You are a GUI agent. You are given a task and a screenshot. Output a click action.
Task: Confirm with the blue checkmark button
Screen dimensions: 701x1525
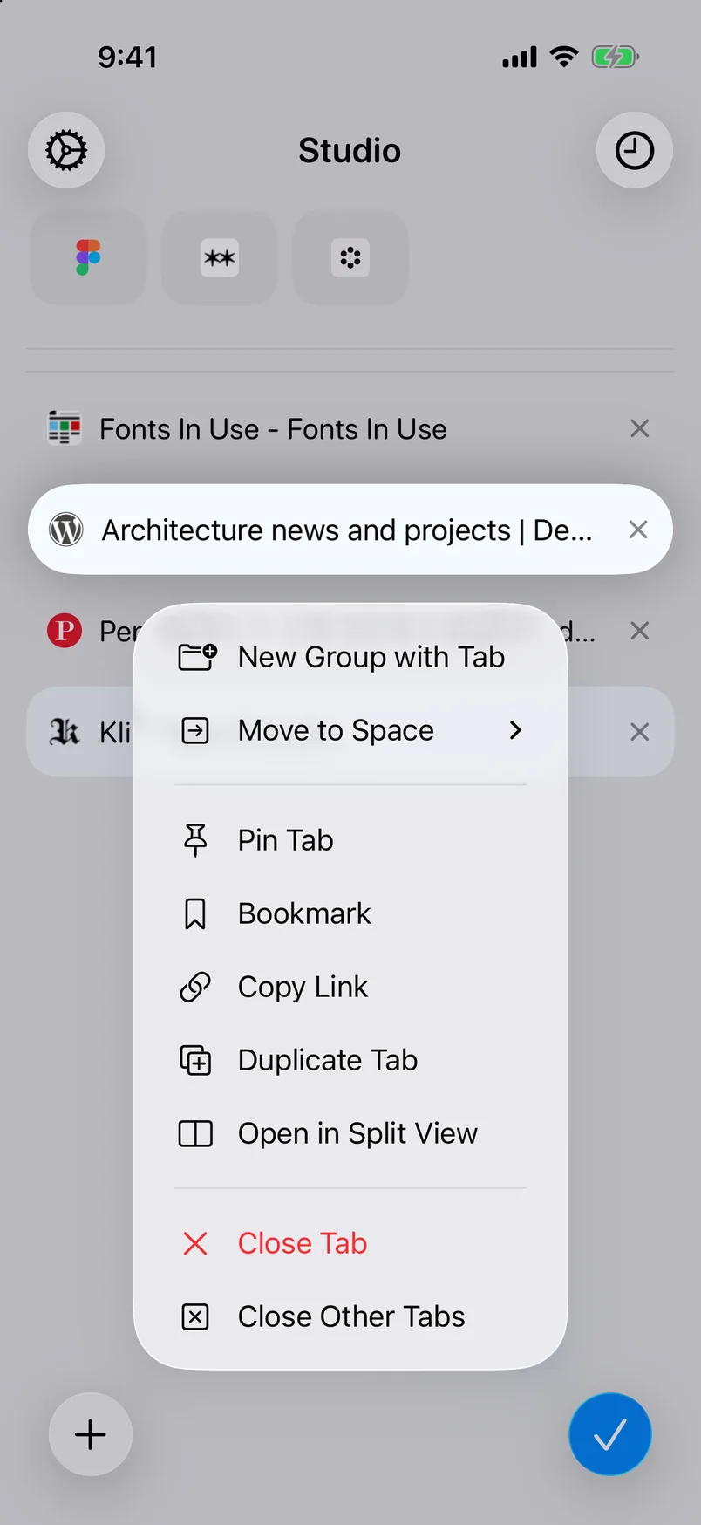[x=610, y=1434]
